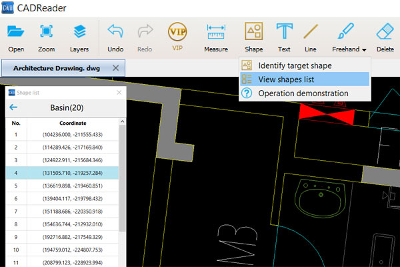Click the Shape list panel icon

coord(12,93)
